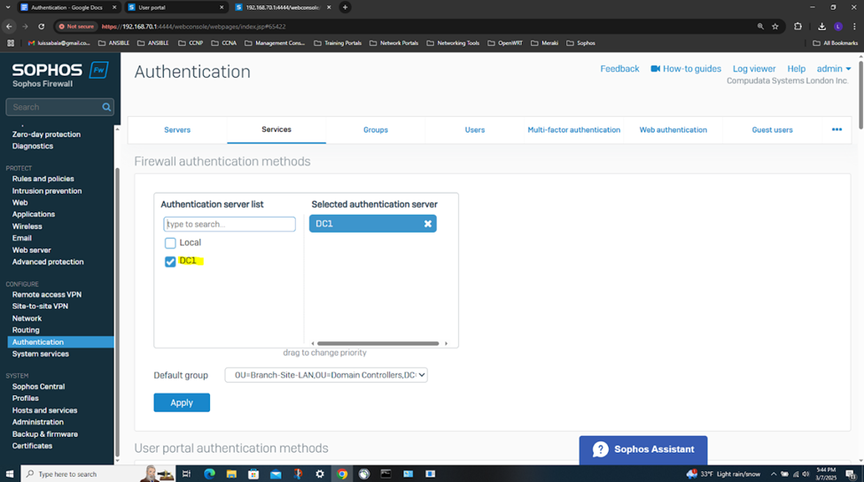Open the Multi-factor authentication tab
This screenshot has width=864, height=482.
[573, 130]
